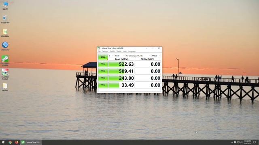The width and height of the screenshot is (259, 145).
Task: Launch Google Chrome from the taskbar
Action: 10,142
